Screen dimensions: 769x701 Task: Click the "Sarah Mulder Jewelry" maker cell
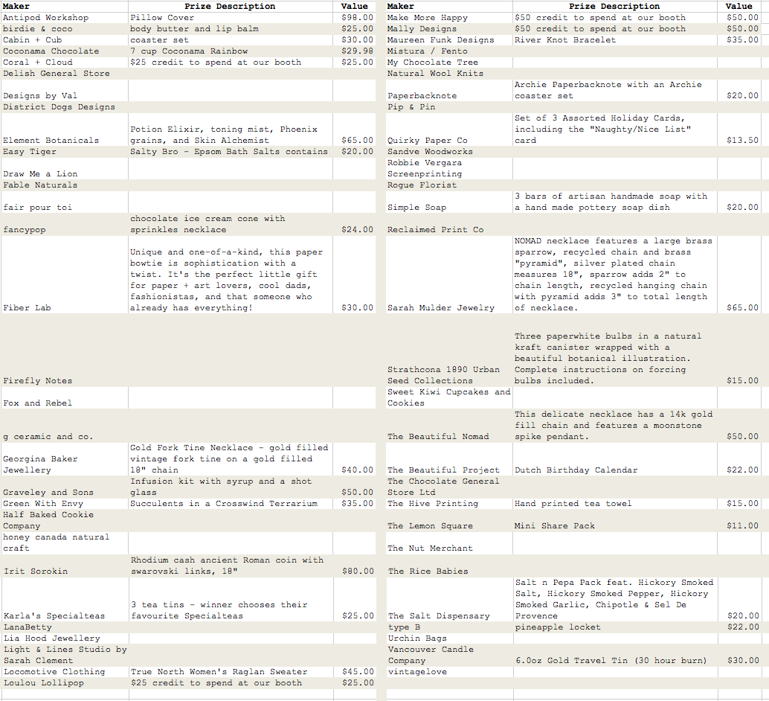click(449, 275)
